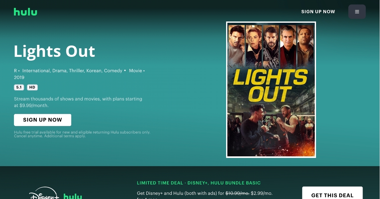
Task: Click the hulu logo beside Disney+ logo
Action: pyautogui.click(x=73, y=196)
